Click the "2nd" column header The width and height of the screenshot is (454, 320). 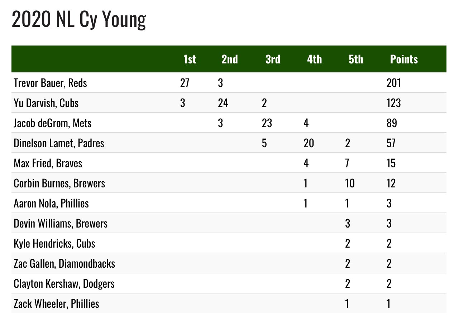[x=229, y=59]
